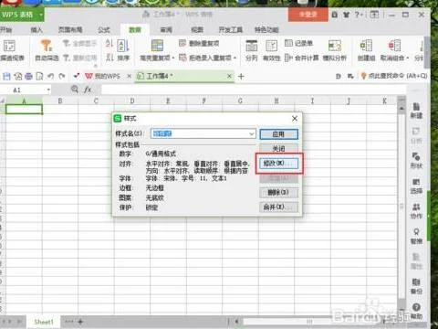
Task: Click the print icon in quick access toolbar
Action: pos(28,76)
